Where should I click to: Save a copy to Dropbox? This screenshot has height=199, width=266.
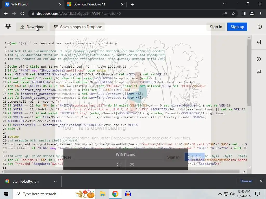click(x=77, y=27)
